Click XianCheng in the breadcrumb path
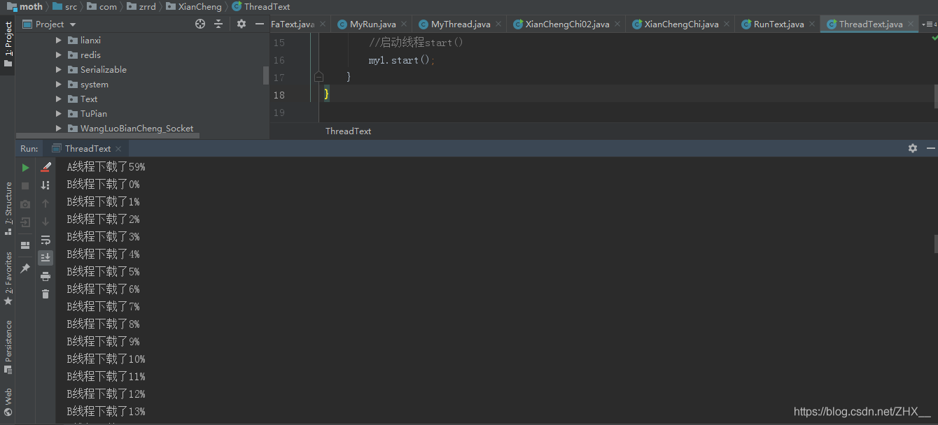Screen dimensions: 938x425 point(199,6)
